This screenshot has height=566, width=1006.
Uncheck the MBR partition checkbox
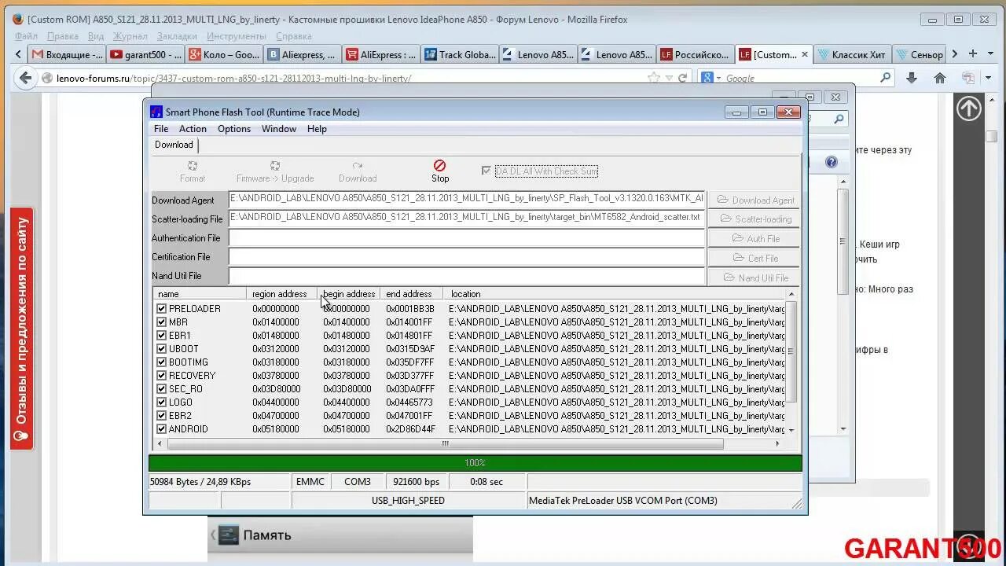(x=161, y=322)
